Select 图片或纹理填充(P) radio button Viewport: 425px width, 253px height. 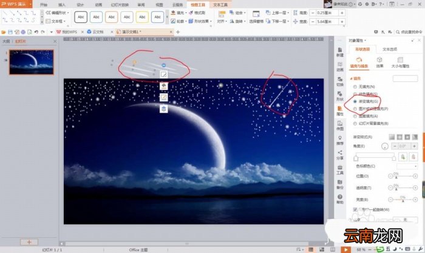click(355, 109)
